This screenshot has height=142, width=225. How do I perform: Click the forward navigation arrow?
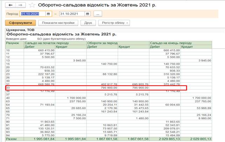tap(20, 5)
